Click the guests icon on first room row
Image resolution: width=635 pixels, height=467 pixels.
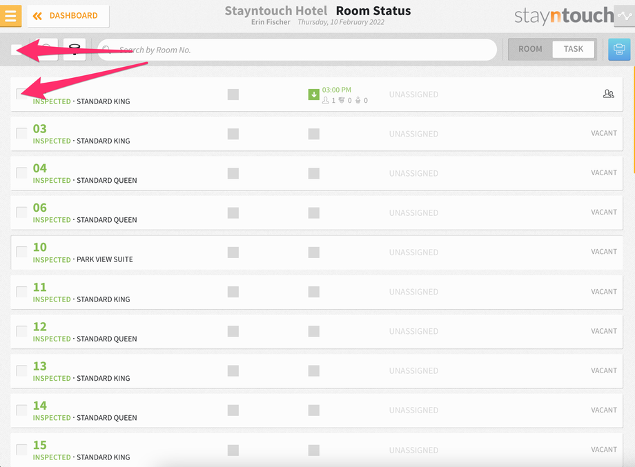click(x=608, y=94)
